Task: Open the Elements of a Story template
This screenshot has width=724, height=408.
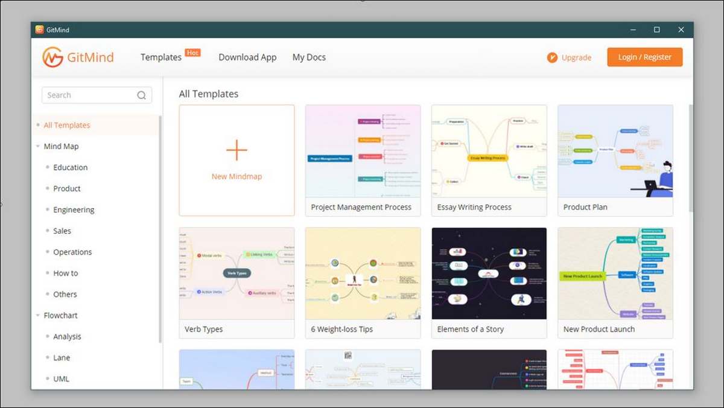Action: pyautogui.click(x=489, y=282)
